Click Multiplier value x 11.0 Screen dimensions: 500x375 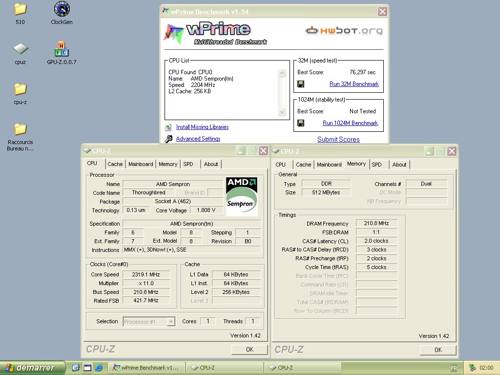pyautogui.click(x=146, y=283)
